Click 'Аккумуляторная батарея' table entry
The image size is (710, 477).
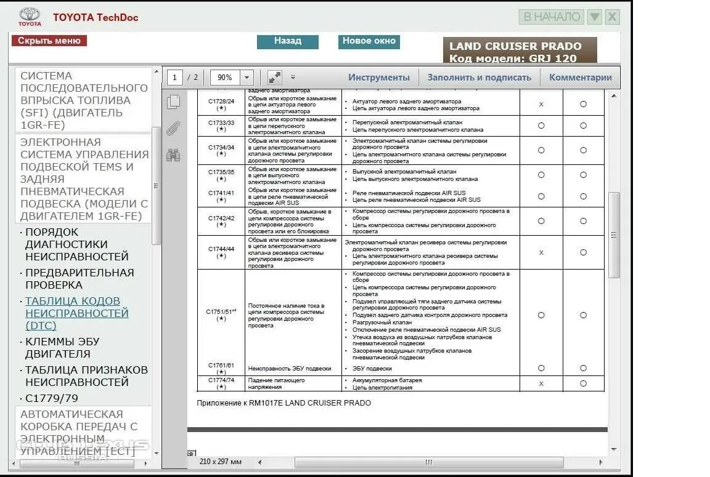point(386,380)
